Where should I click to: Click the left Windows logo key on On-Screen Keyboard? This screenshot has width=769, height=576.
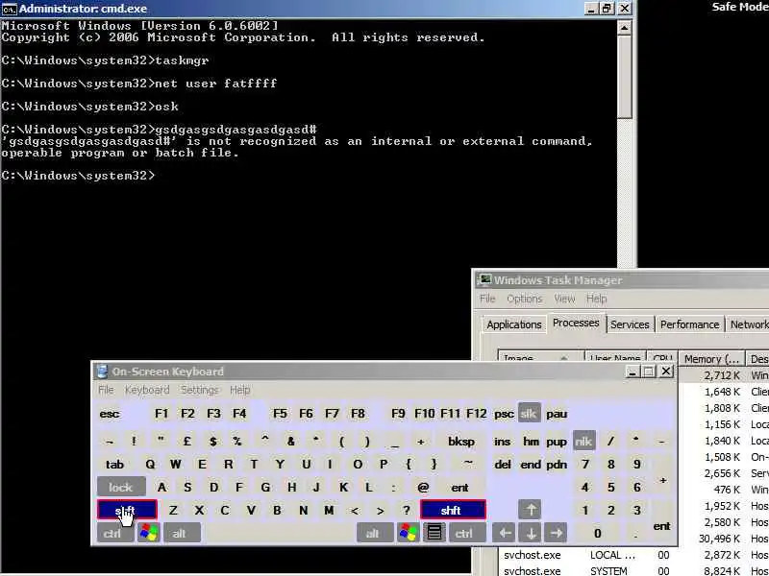click(149, 533)
